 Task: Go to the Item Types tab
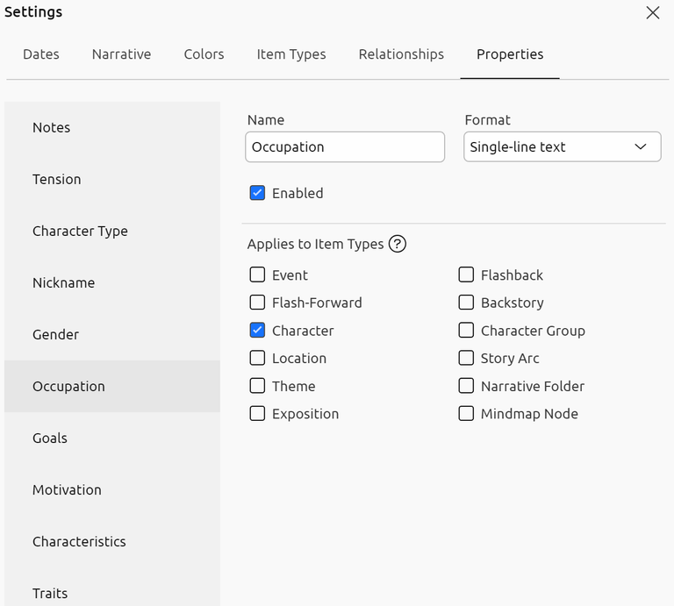[x=291, y=54]
